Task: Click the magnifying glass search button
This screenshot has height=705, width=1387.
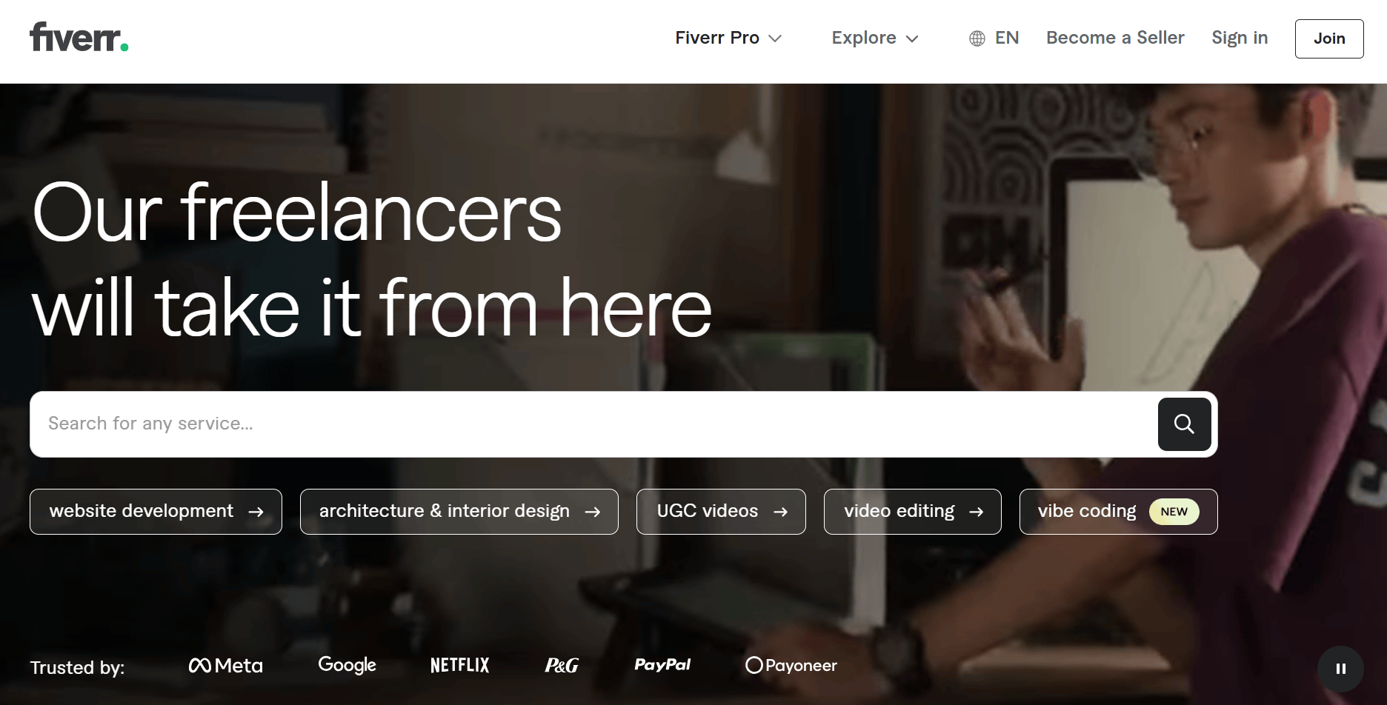Action: [1184, 424]
